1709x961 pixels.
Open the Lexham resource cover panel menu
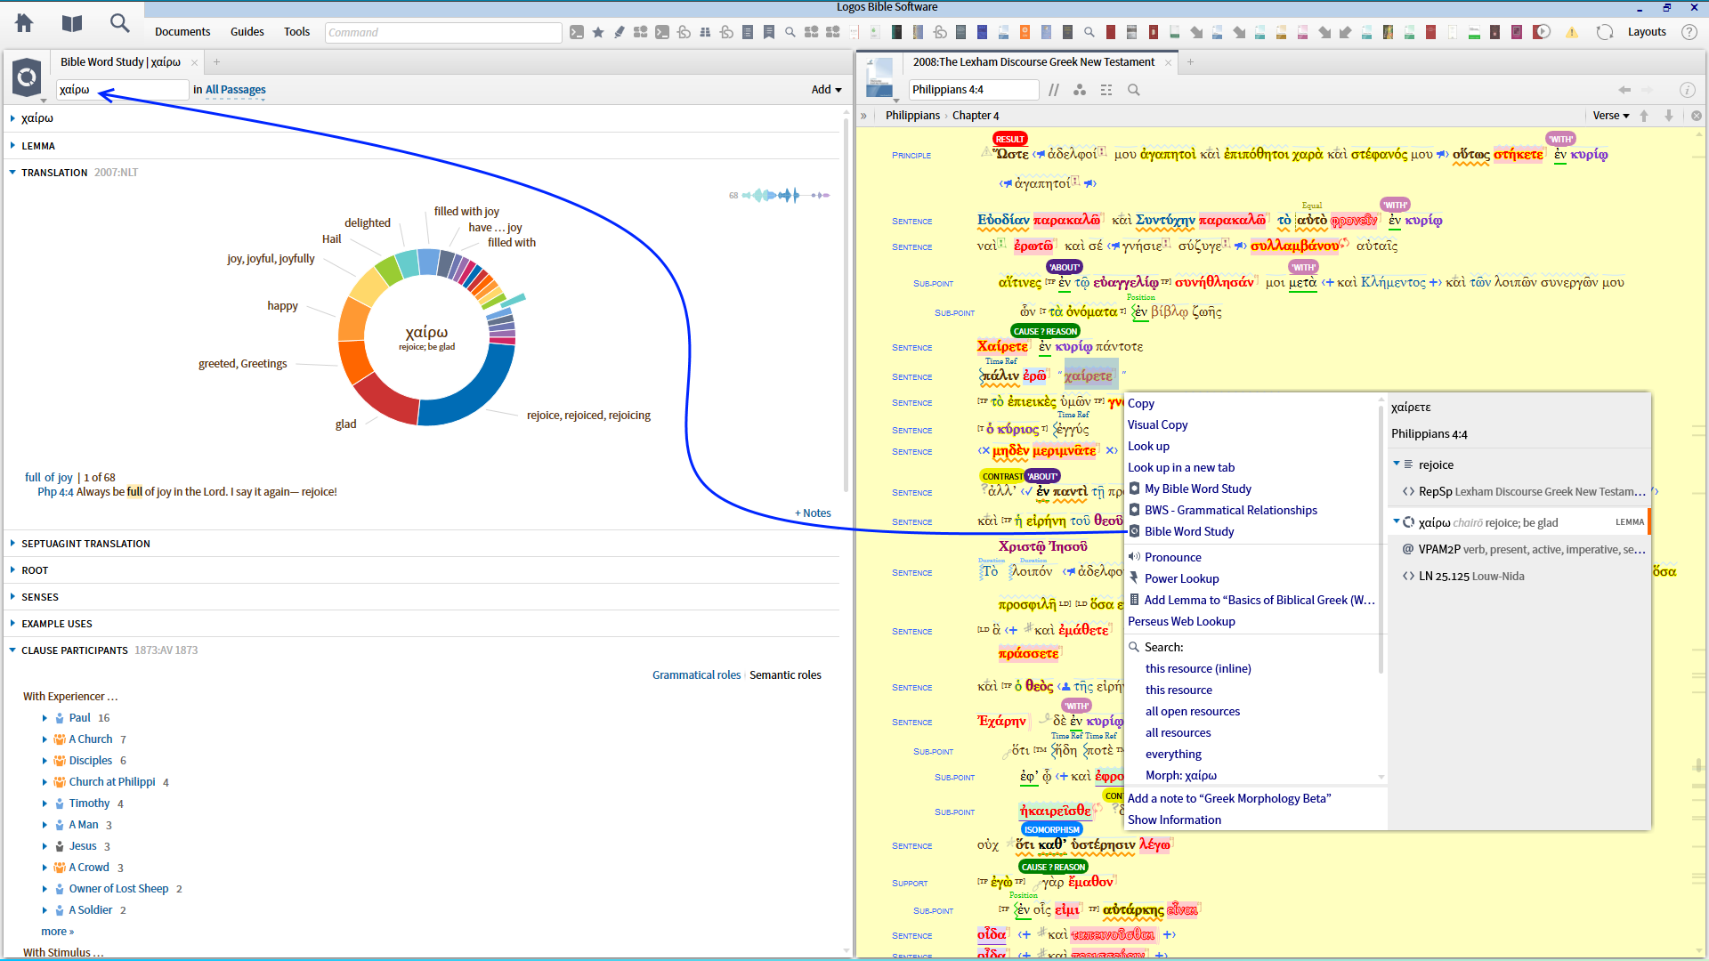pyautogui.click(x=879, y=78)
